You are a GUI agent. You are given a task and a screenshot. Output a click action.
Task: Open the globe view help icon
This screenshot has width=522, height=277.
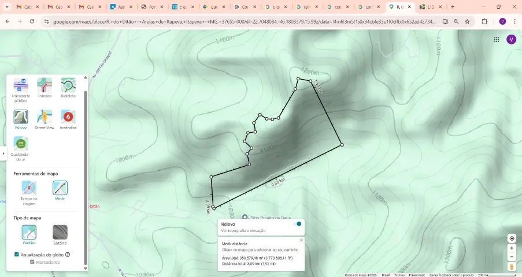click(x=68, y=254)
